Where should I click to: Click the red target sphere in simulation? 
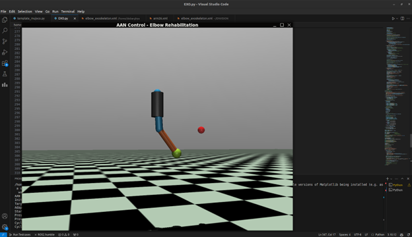click(201, 130)
